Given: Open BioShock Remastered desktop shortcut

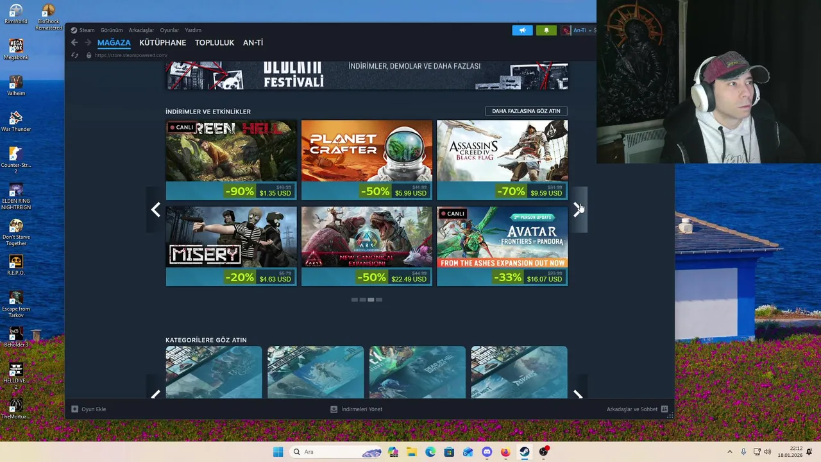Looking at the screenshot, I should pyautogui.click(x=48, y=17).
